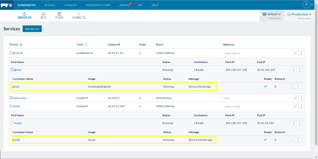Restart the mysql container icon
Screen dimensions: 318x159
pos(292,140)
